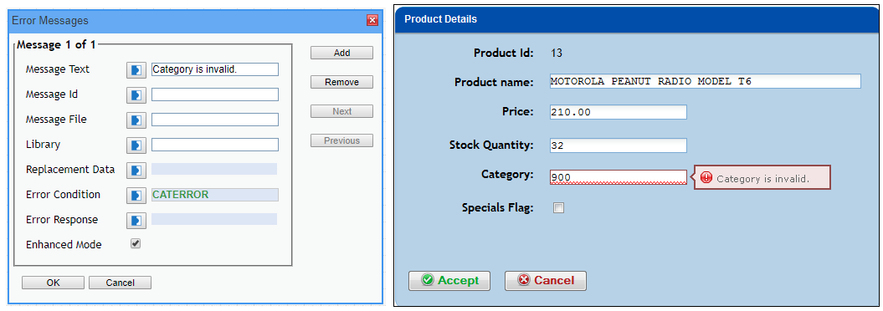Select the CATERROR Error Condition field
Image resolution: width=883 pixels, height=311 pixels.
tap(214, 195)
